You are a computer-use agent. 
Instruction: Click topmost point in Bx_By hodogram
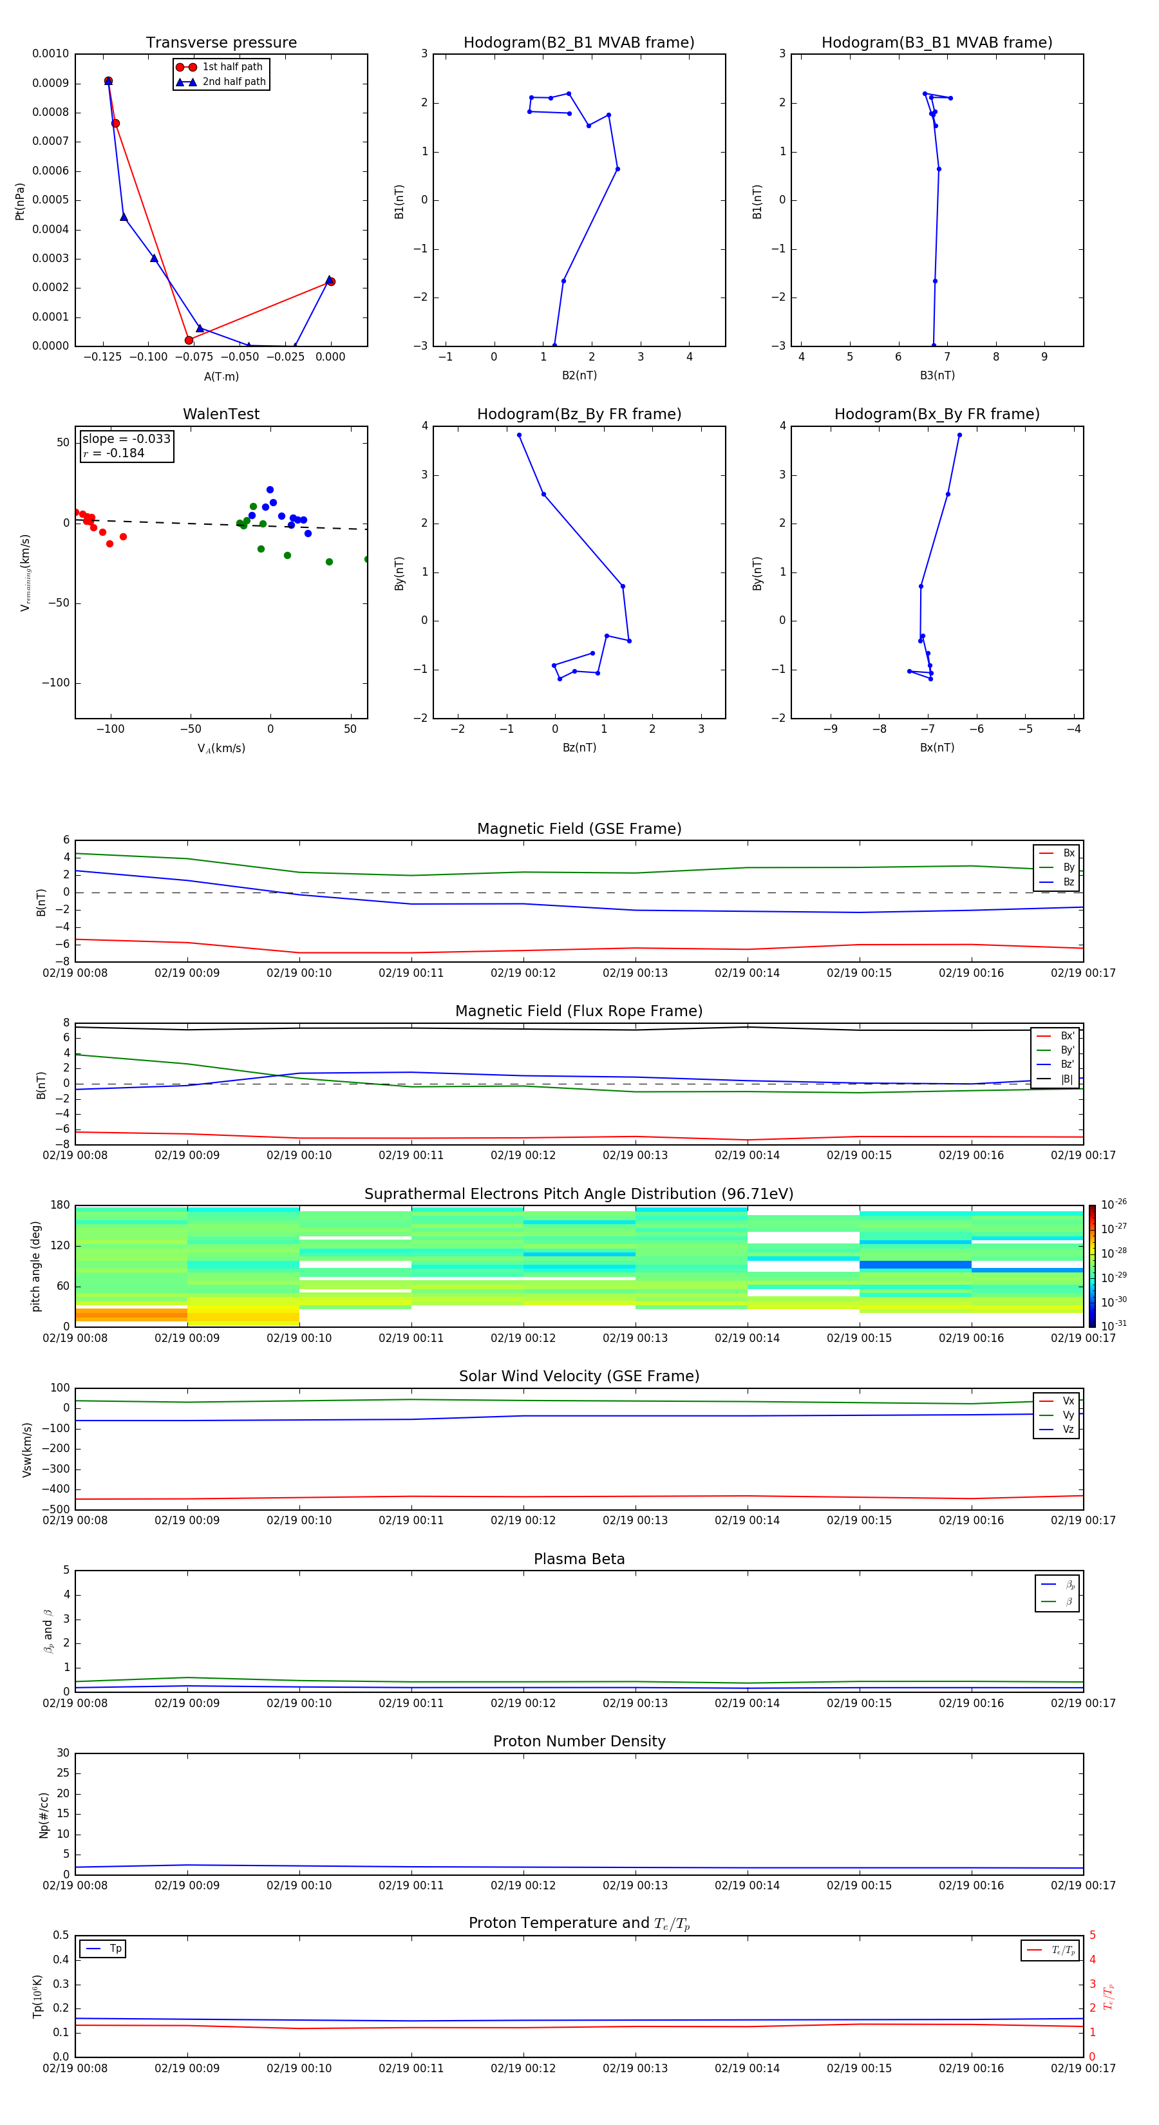pos(959,435)
